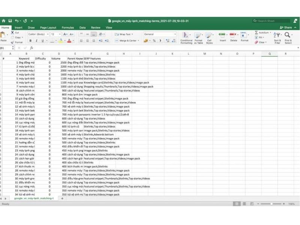Image resolution: width=300 pixels, height=225 pixels.
Task: Click the Insert cells icon
Action: [x=222, y=34]
